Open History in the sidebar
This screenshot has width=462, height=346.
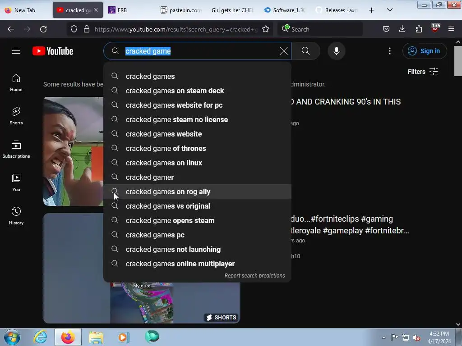pyautogui.click(x=16, y=216)
